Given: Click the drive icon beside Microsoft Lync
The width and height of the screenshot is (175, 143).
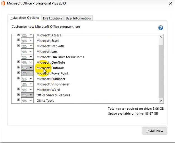Looking at the screenshot, I should [25, 52].
